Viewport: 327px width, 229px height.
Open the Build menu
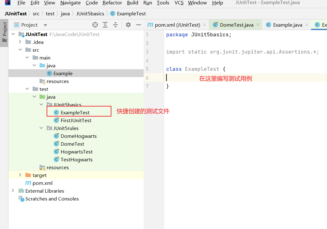pos(132,3)
